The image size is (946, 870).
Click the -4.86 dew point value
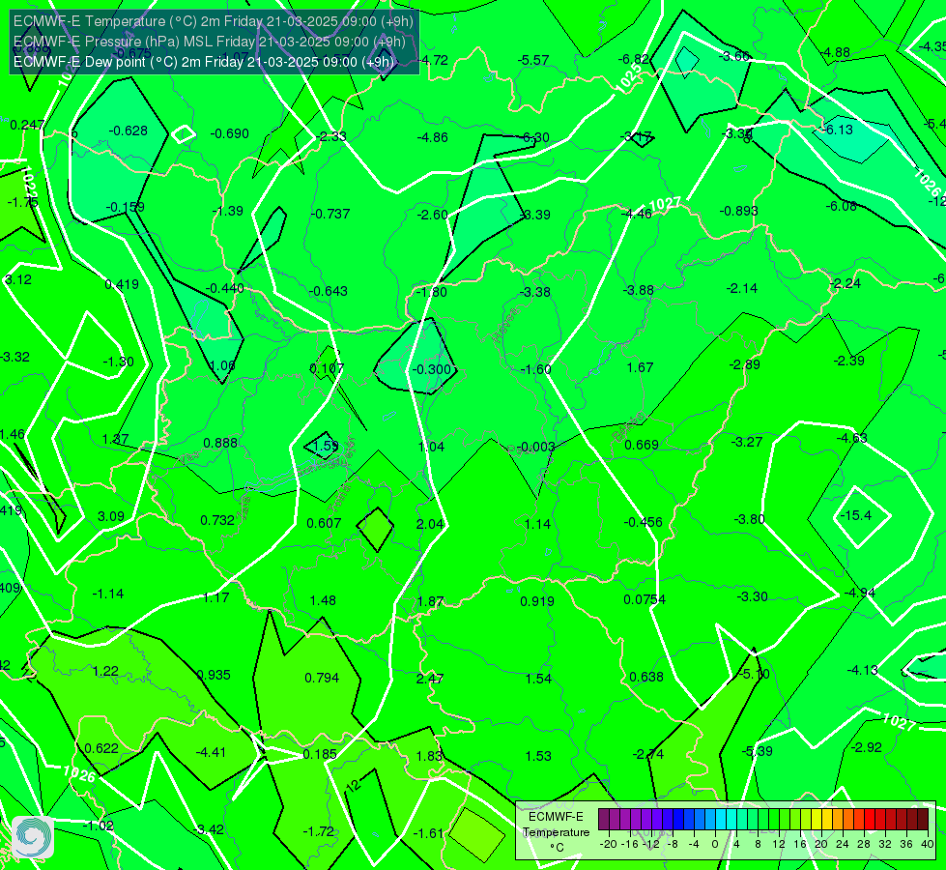point(433,137)
